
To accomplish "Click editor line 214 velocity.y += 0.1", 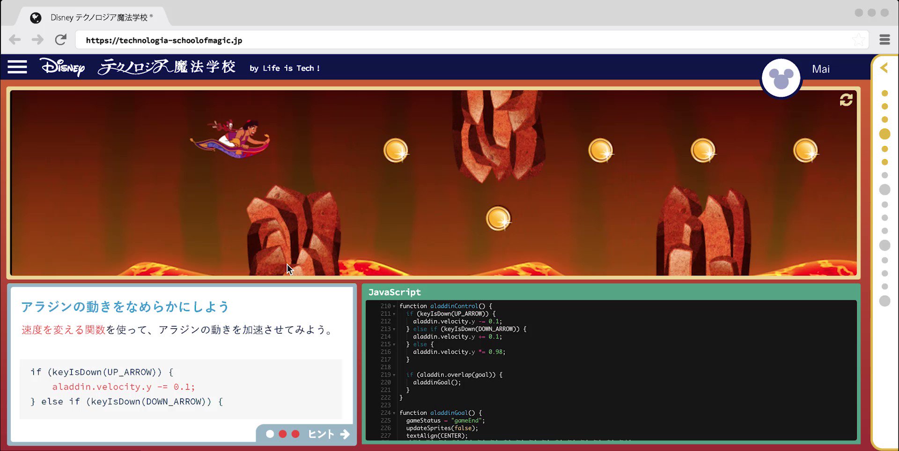I will [457, 337].
